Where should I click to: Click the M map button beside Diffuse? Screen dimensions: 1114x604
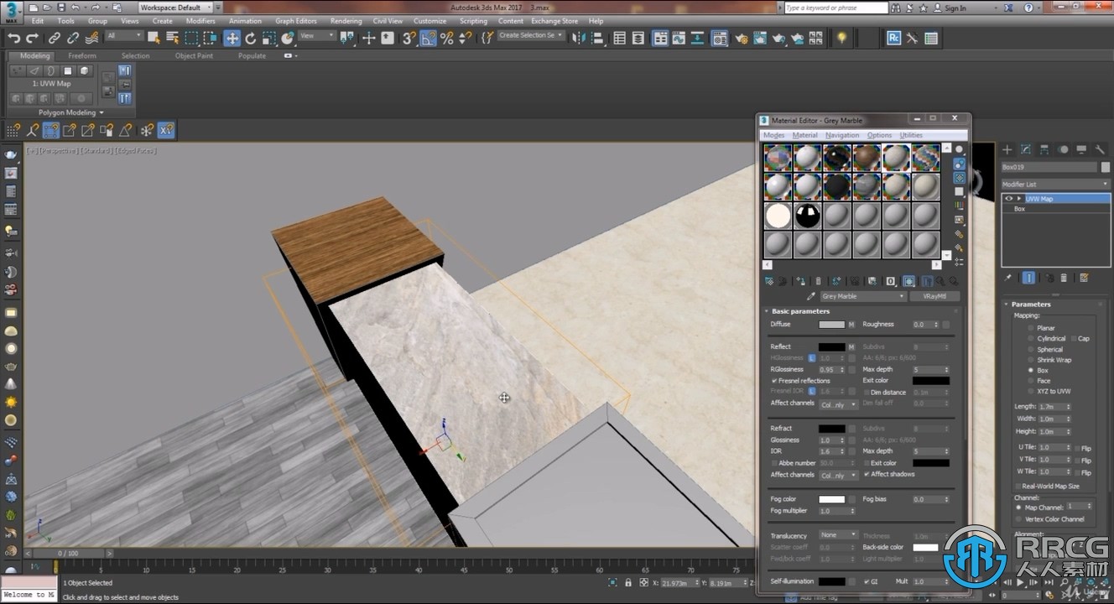pos(851,325)
